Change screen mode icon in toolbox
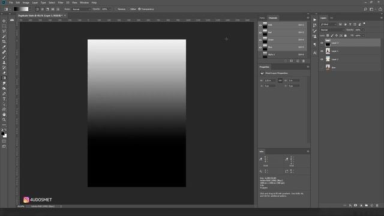Viewport: 384px width, 216px height. pos(4,146)
